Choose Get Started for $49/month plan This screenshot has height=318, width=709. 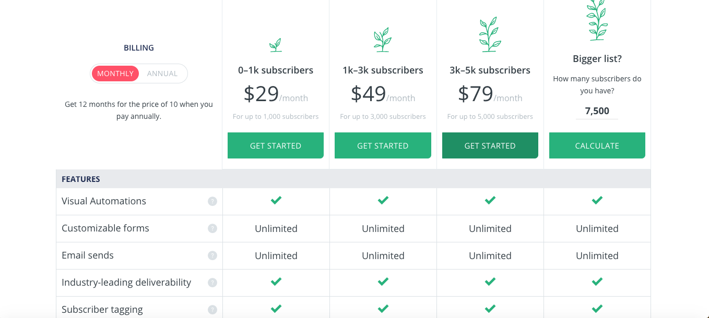pos(383,145)
